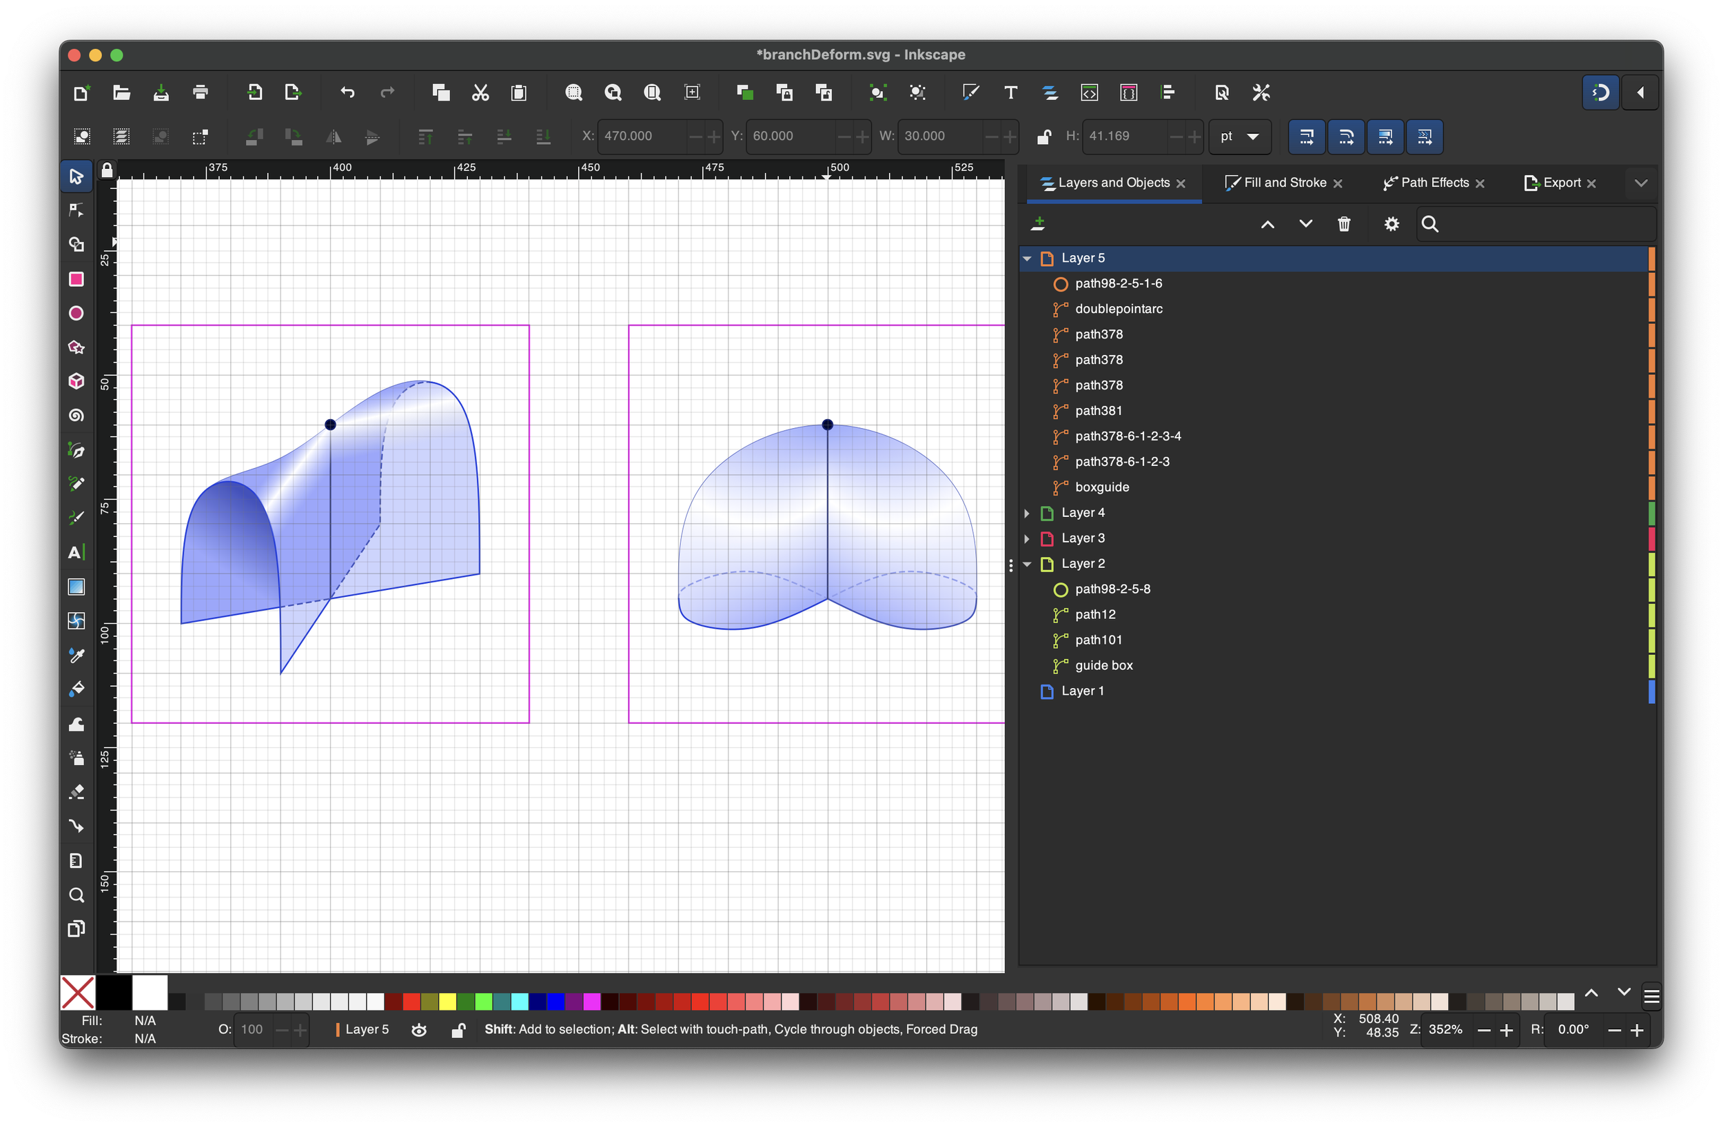Pick the Eyedropper color picker tool

click(x=76, y=656)
